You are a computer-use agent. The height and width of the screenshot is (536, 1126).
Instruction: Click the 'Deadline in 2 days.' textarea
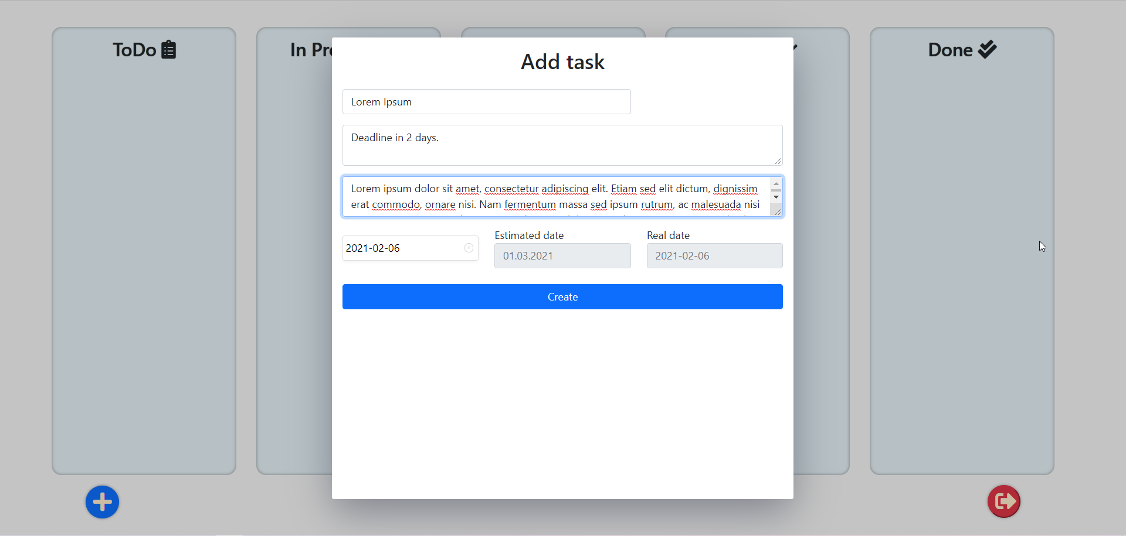point(562,145)
